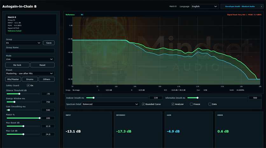This screenshot has height=148, width=266.
Task: Select the Drums preset category
Action: point(30,79)
